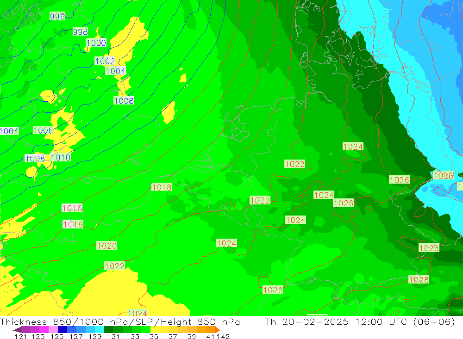This screenshot has width=463, height=339.
Task: Click the cyan legend swatch before 131
Action: 100,330
